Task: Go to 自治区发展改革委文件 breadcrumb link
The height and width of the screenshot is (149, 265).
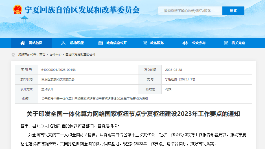Action: pos(80,55)
